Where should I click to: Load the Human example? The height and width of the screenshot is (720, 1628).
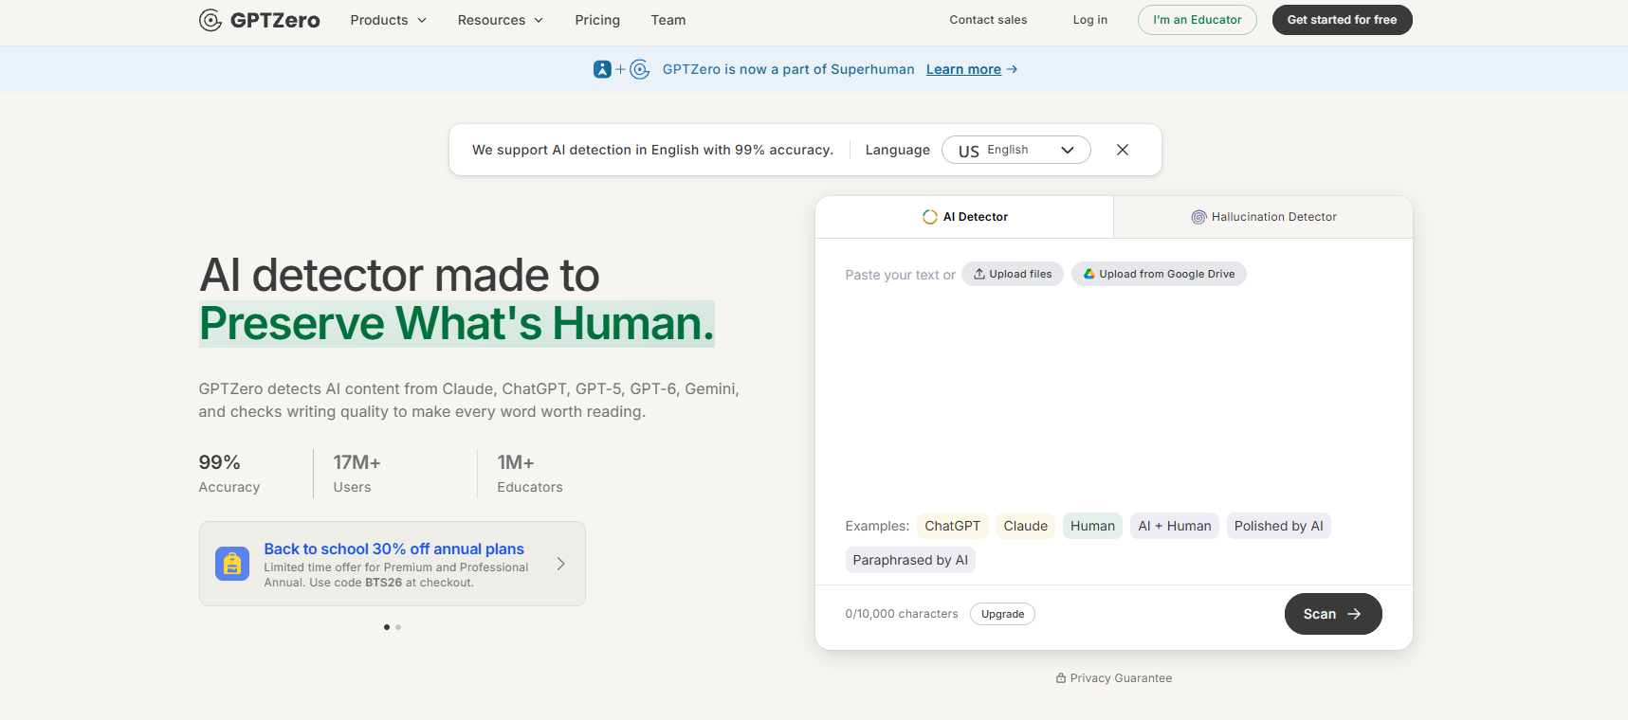pyautogui.click(x=1092, y=526)
